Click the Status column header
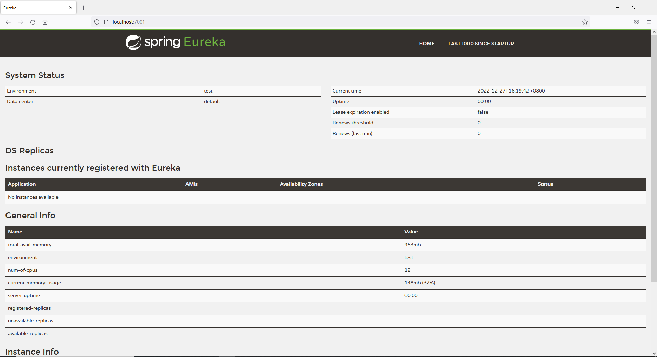This screenshot has height=357, width=657. [x=545, y=184]
